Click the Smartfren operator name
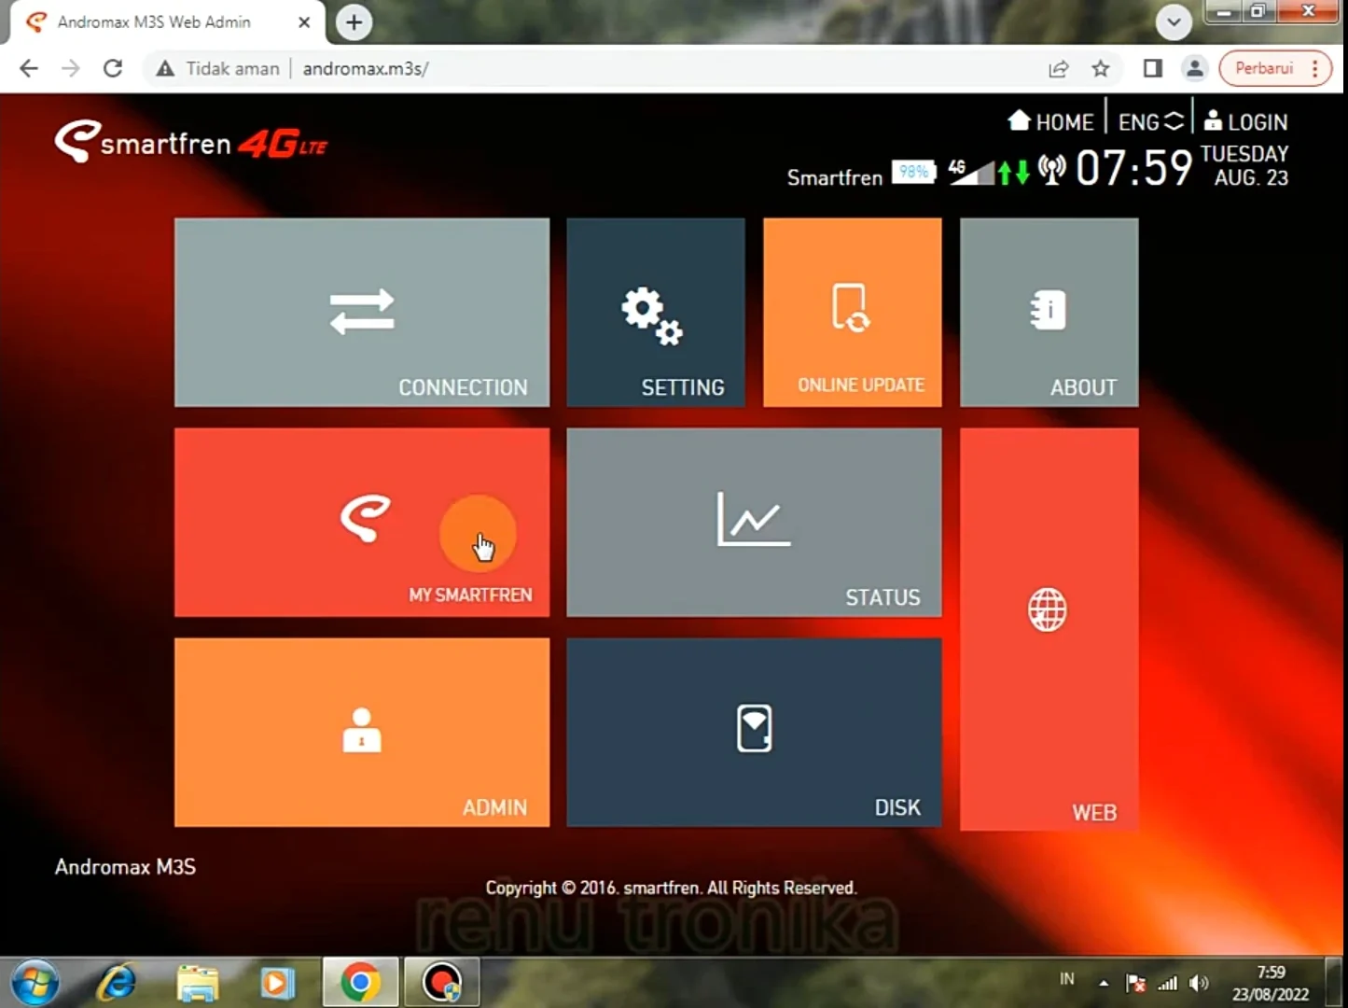Image resolution: width=1348 pixels, height=1008 pixels. click(835, 177)
